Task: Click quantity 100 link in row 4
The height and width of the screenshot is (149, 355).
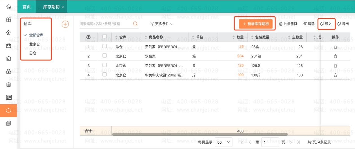Action: pos(241,75)
